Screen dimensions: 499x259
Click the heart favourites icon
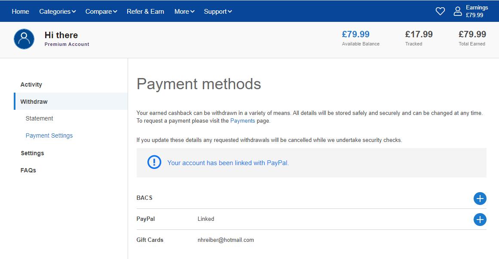440,12
